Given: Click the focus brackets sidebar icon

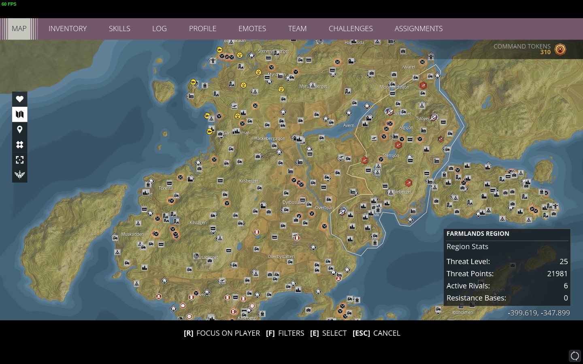Looking at the screenshot, I should (x=19, y=160).
